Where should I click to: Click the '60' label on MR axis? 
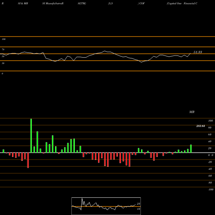pyautogui.click(x=210, y=135)
